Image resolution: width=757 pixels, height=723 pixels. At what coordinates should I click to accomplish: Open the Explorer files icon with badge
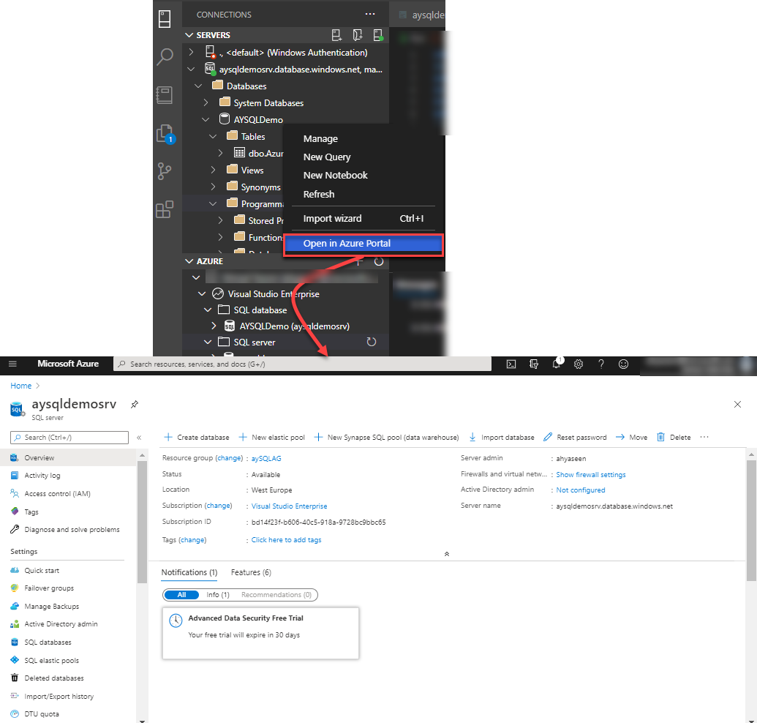pos(165,134)
